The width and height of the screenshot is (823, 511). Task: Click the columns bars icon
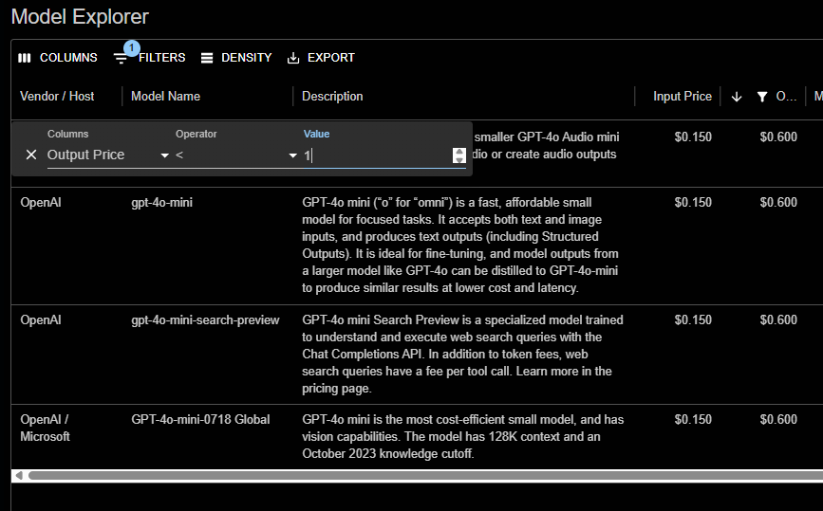point(25,58)
